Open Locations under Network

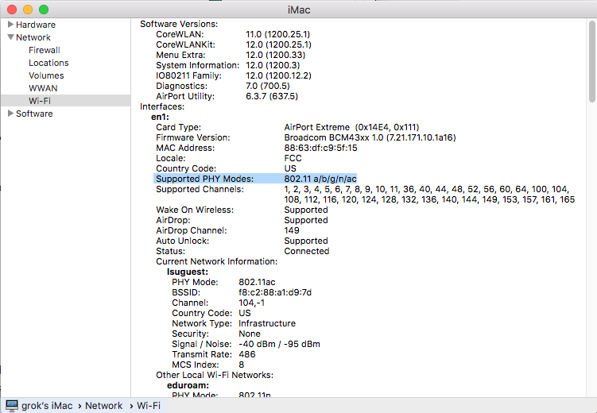(48, 63)
